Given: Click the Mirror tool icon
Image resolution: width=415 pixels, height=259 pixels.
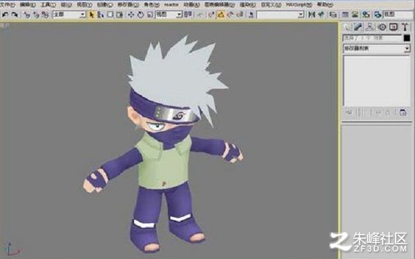Looking at the screenshot, I should tap(312, 15).
